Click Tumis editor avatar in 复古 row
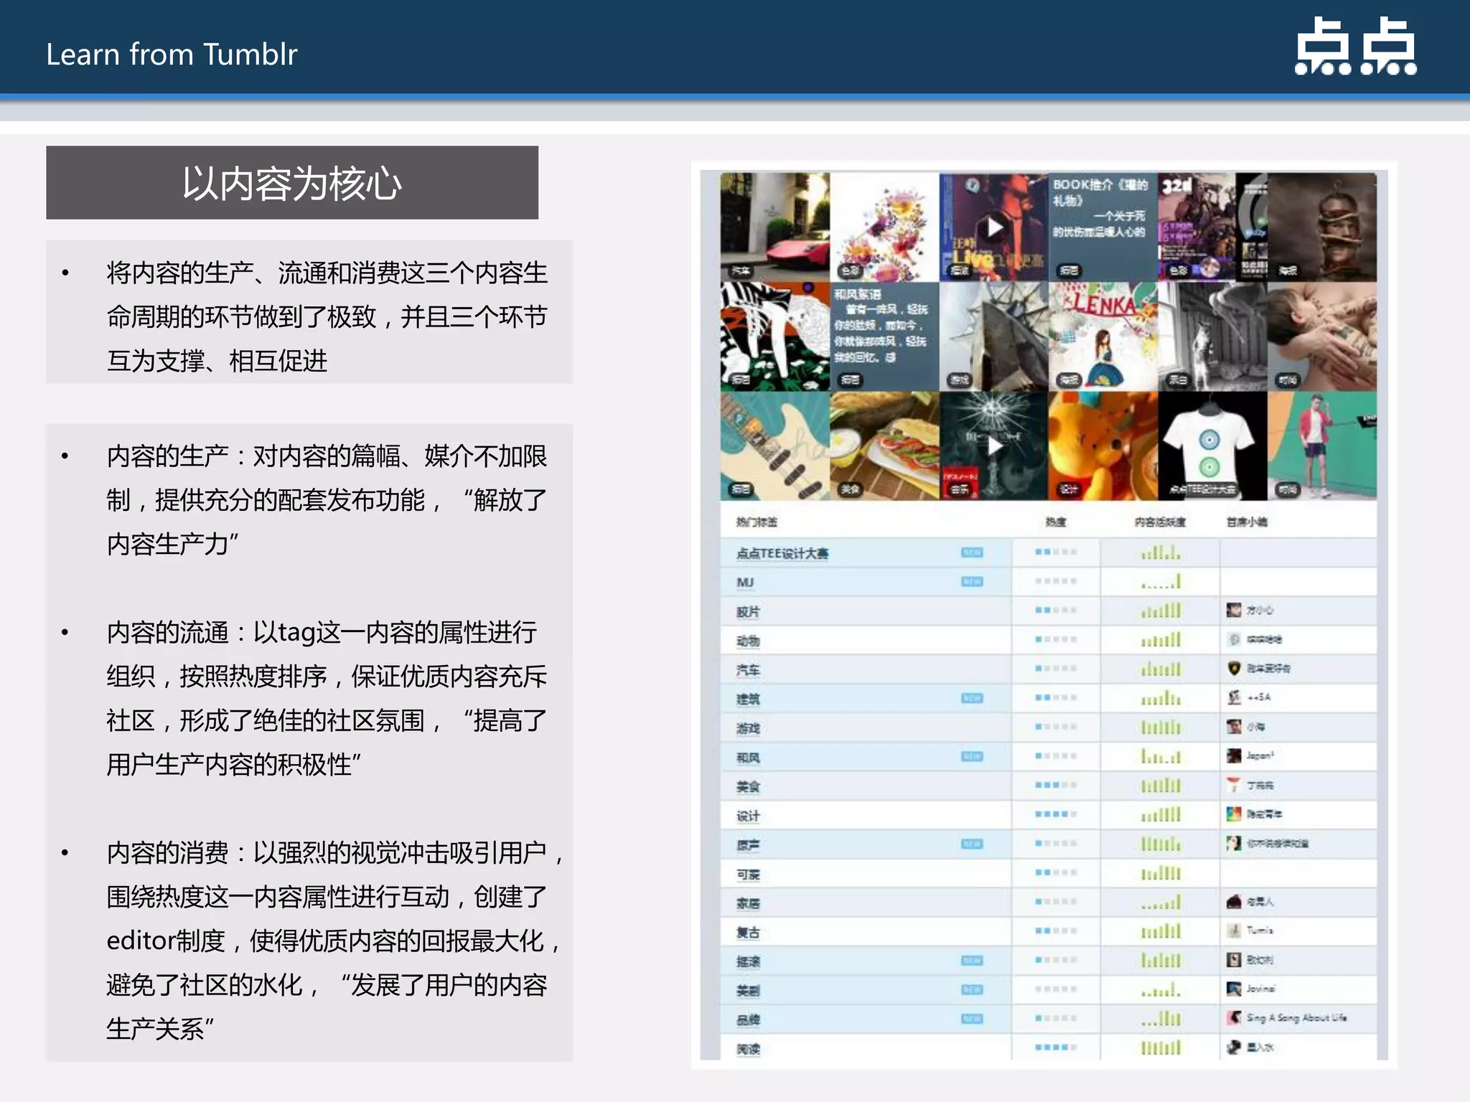The width and height of the screenshot is (1470, 1102). pyautogui.click(x=1234, y=931)
